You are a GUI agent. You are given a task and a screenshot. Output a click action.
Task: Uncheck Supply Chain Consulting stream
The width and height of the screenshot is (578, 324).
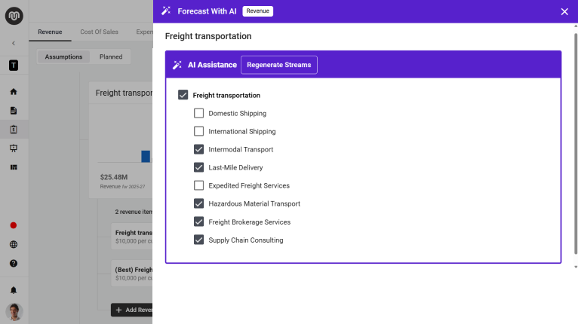point(199,240)
